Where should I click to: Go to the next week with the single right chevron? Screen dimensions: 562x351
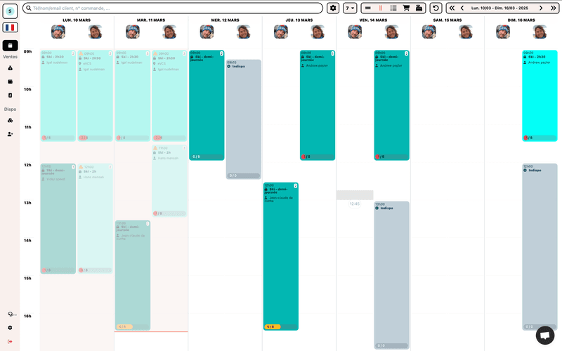541,8
